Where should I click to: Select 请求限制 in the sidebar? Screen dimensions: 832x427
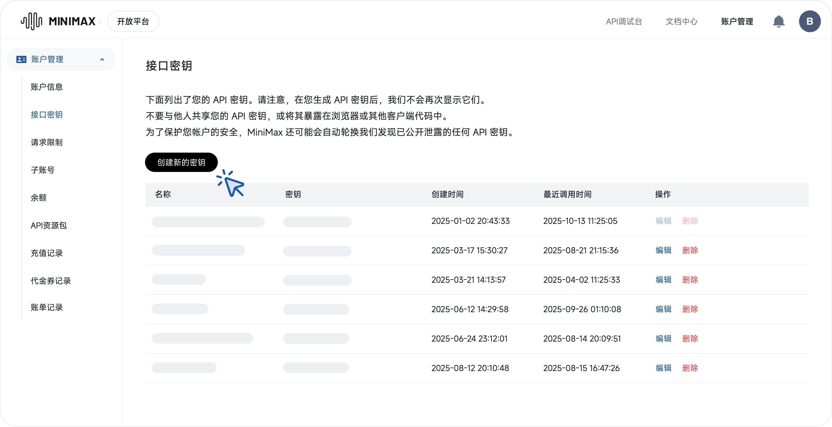(47, 142)
